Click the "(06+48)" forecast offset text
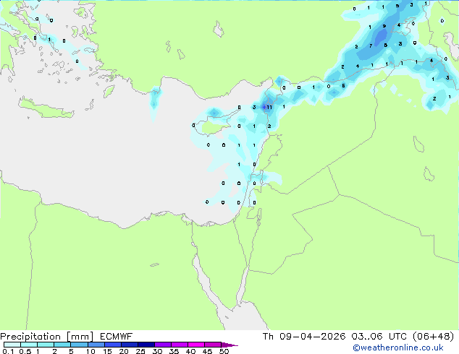The height and width of the screenshot is (354, 459). click(433, 337)
